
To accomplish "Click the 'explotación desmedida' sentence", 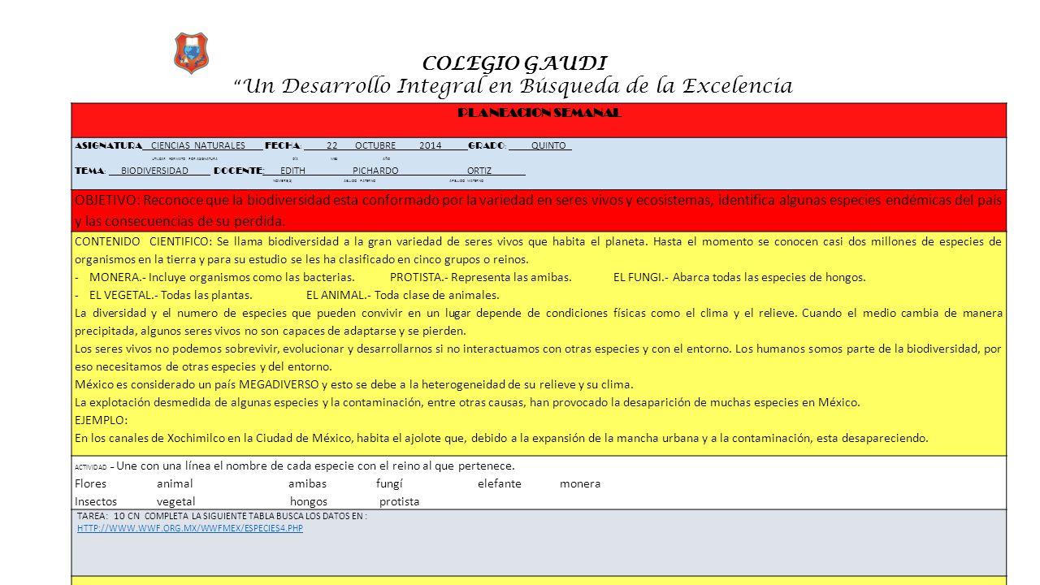I will tap(466, 402).
